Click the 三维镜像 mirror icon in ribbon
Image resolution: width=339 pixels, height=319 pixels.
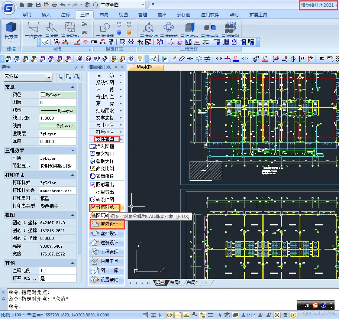coord(210,27)
